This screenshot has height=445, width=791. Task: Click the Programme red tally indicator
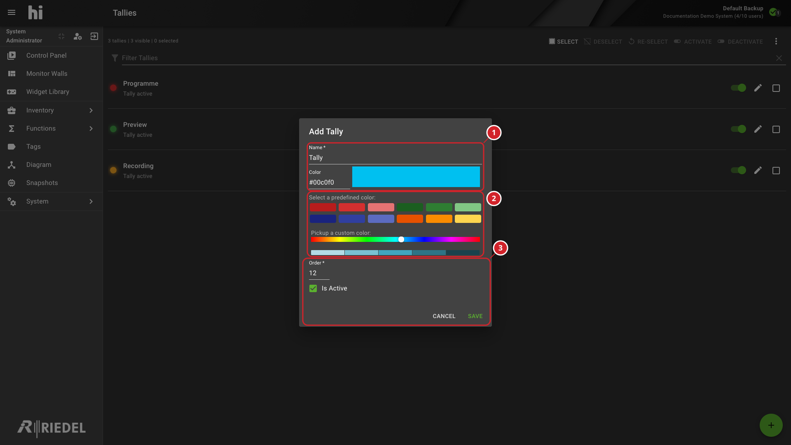113,88
